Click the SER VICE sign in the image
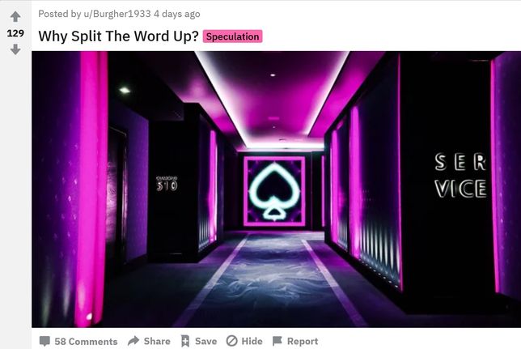The image size is (521, 349). tap(460, 176)
